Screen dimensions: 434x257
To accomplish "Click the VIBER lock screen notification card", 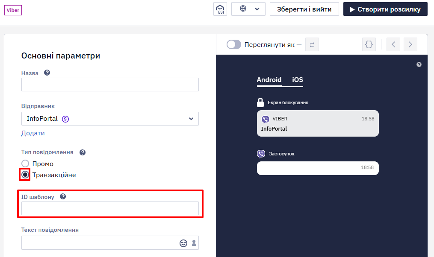I will click(x=318, y=123).
